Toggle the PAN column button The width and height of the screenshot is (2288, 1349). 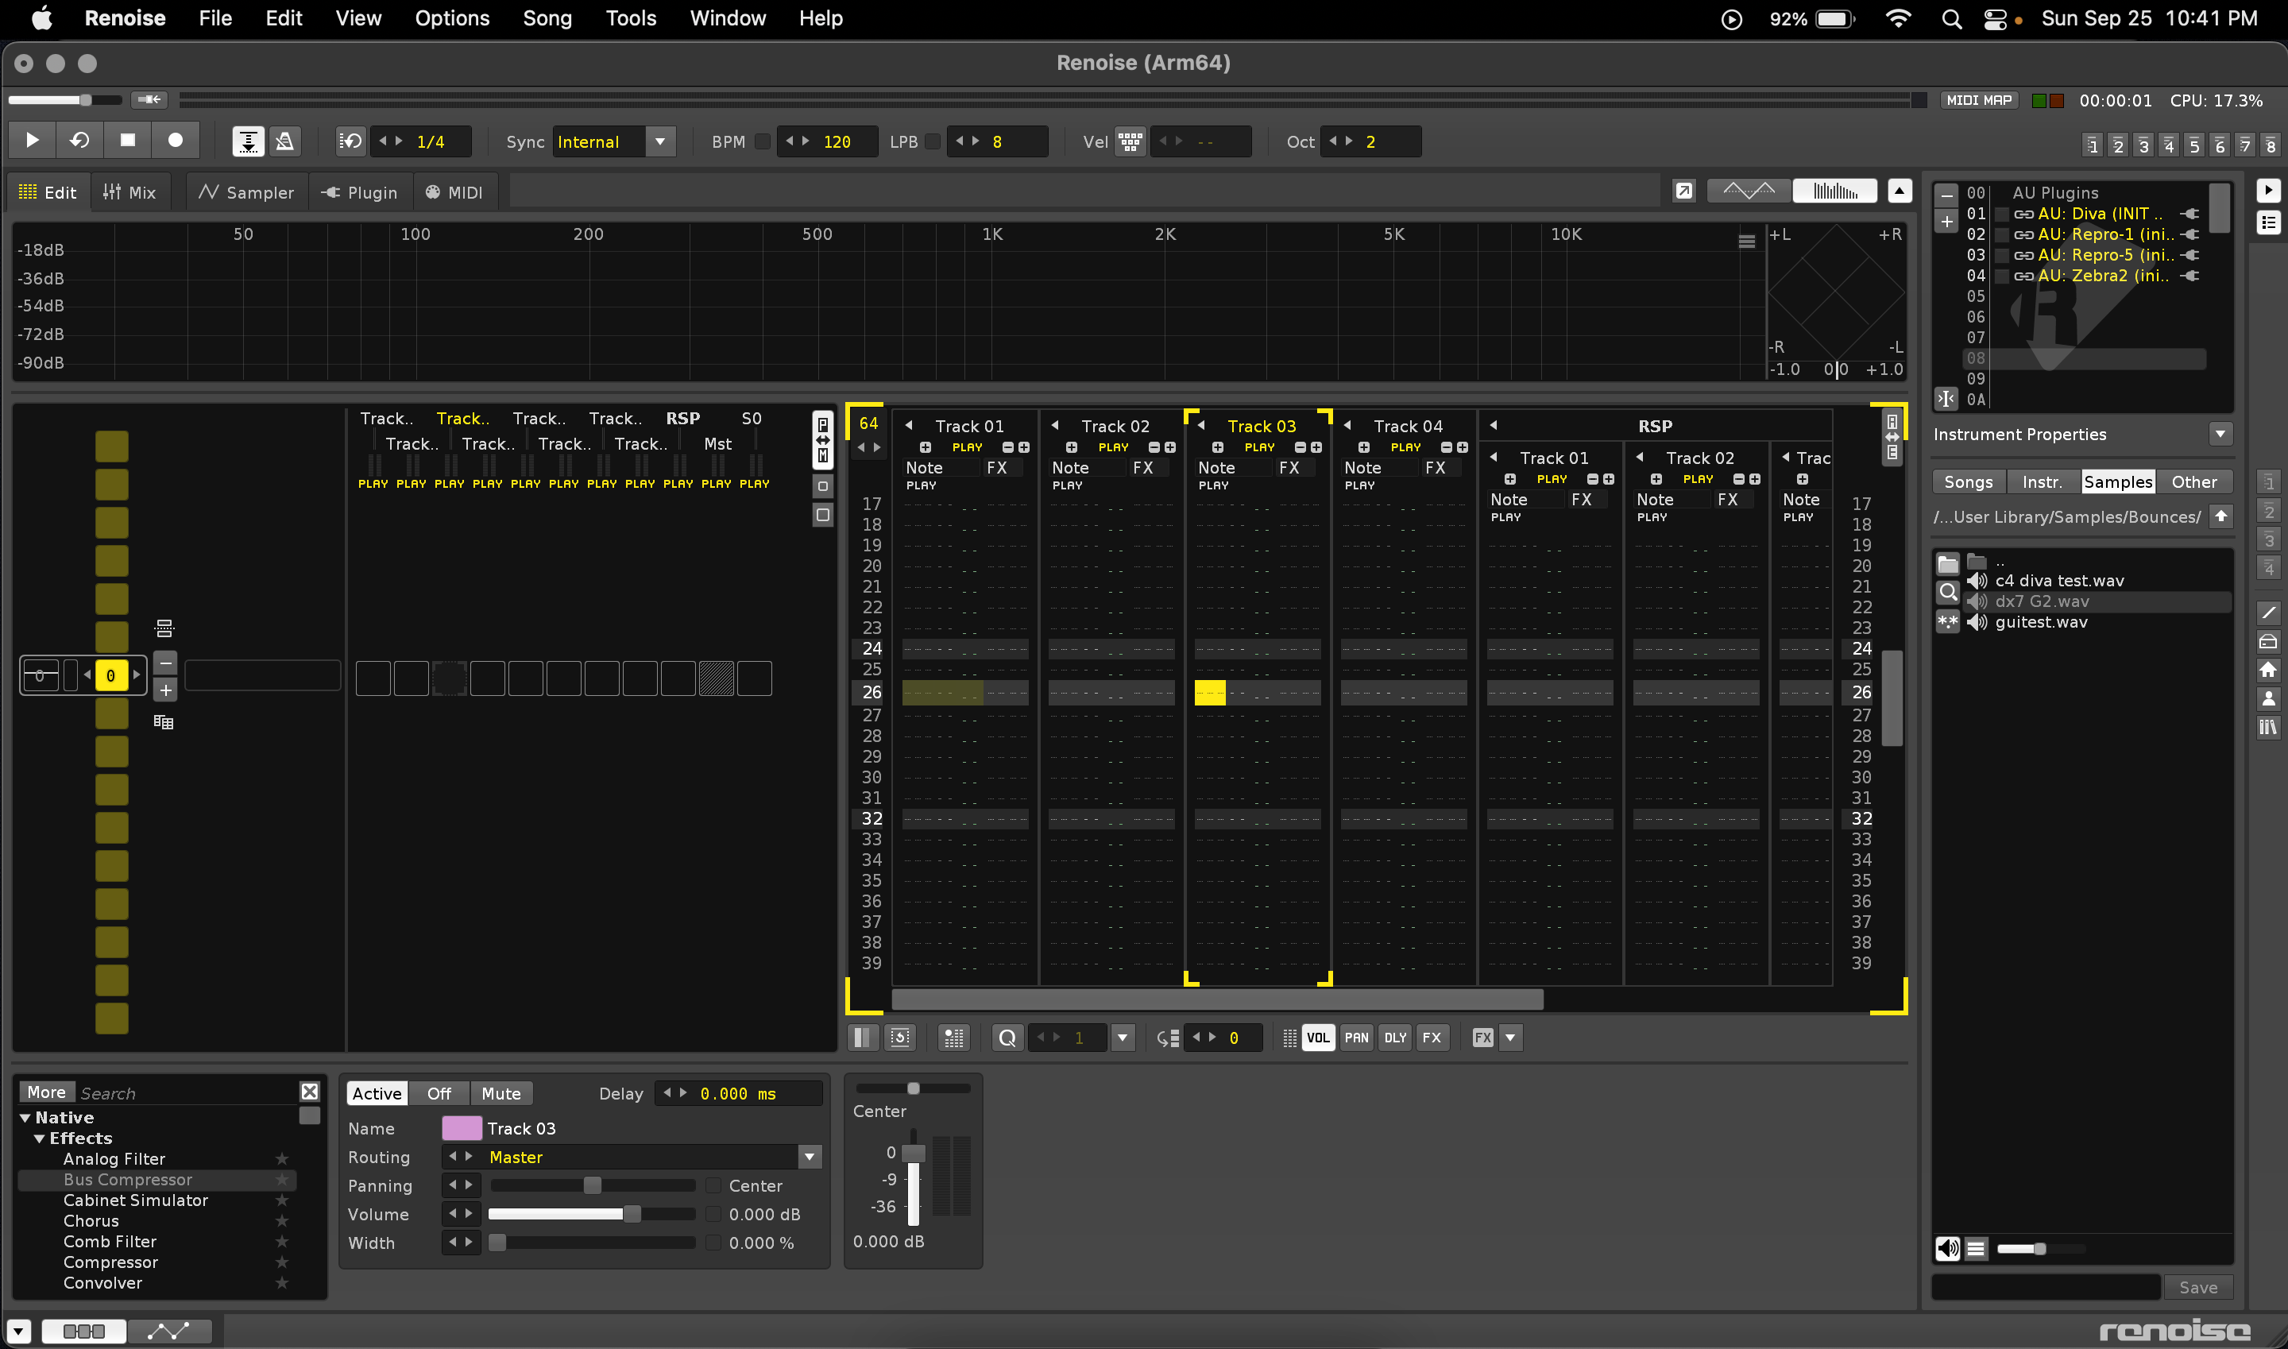click(x=1356, y=1038)
